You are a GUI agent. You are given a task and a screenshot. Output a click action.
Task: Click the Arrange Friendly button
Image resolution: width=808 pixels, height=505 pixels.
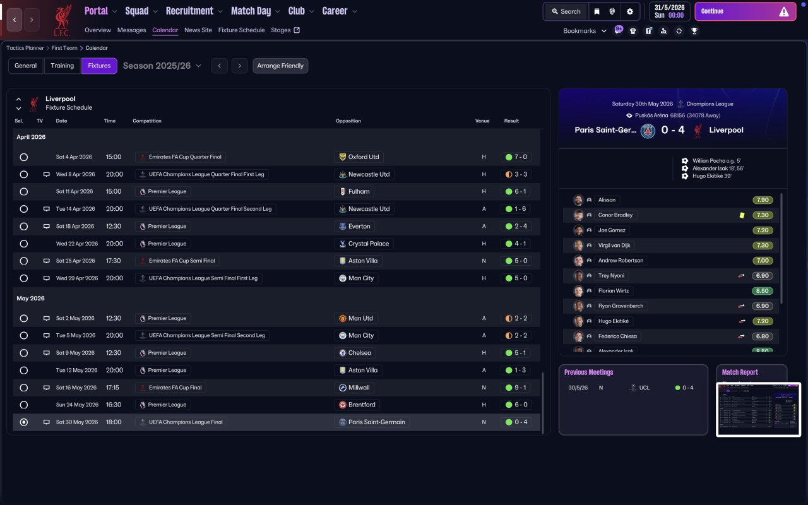pyautogui.click(x=280, y=66)
